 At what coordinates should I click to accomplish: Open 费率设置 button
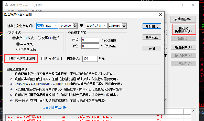152,37
